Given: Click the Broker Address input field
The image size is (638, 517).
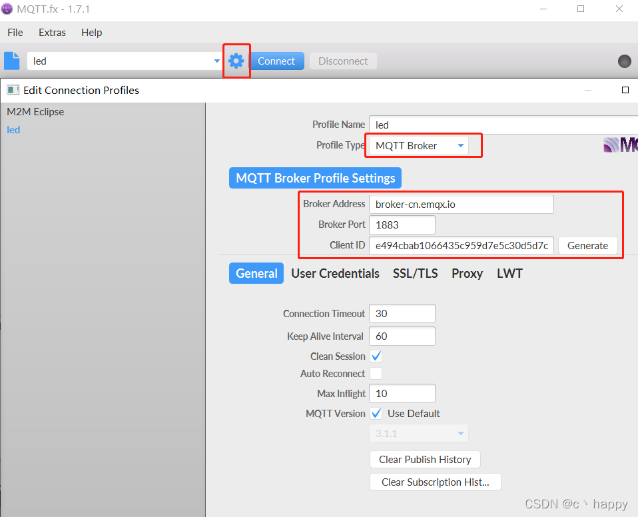Looking at the screenshot, I should click(462, 205).
